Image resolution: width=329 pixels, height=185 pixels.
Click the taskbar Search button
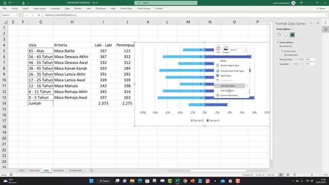[x=104, y=181]
